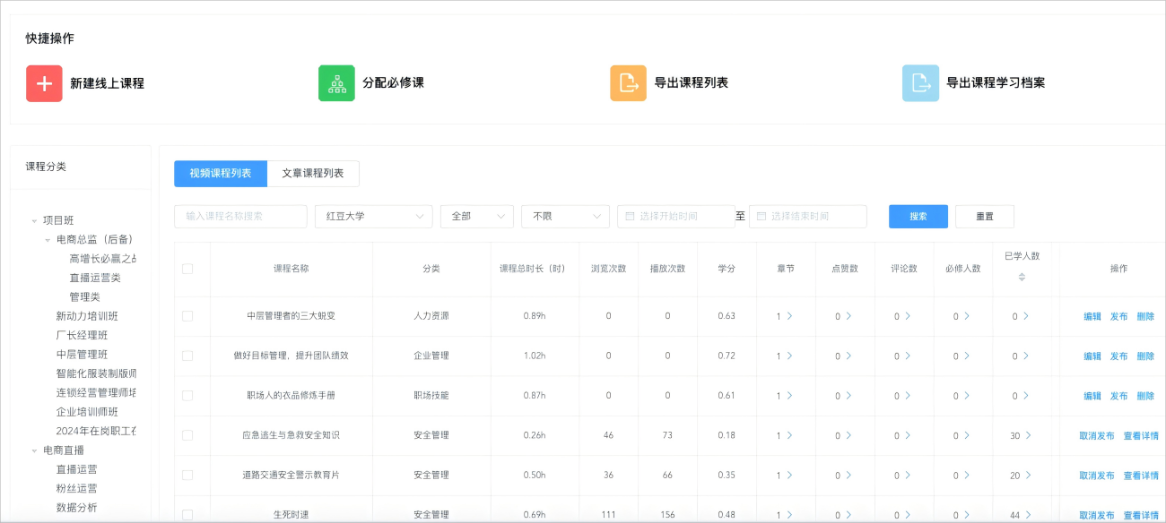Click the red plus new course icon
Viewport: 1166px width, 523px height.
[x=44, y=83]
